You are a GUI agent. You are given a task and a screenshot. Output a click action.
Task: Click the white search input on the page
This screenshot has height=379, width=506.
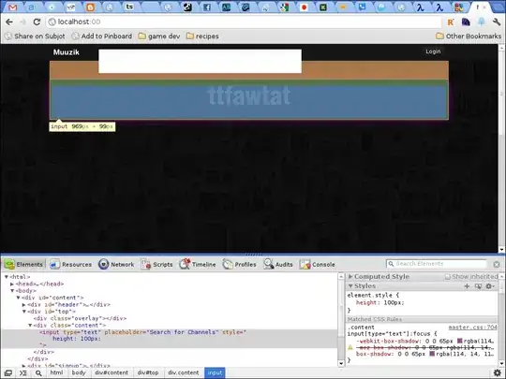[x=201, y=61]
